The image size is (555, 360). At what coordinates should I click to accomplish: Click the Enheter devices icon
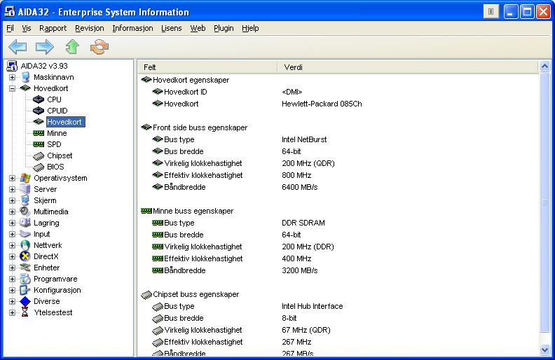[25, 268]
